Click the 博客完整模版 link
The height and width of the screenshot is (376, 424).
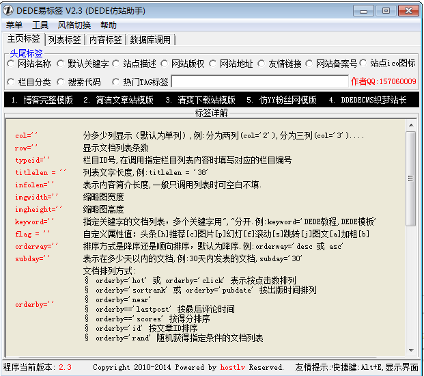tap(42, 100)
